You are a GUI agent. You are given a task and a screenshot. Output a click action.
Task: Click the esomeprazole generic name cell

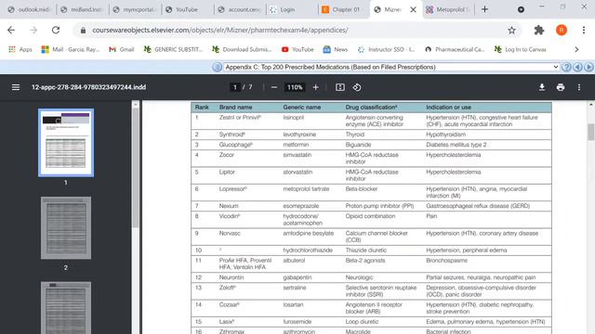pyautogui.click(x=301, y=206)
